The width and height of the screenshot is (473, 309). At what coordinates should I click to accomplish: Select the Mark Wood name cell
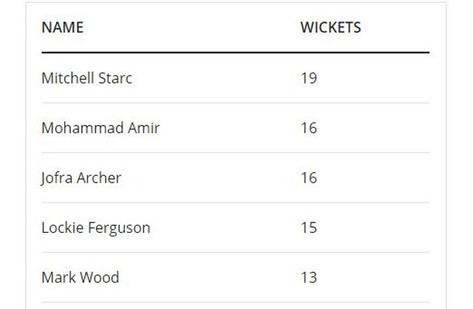coord(81,277)
